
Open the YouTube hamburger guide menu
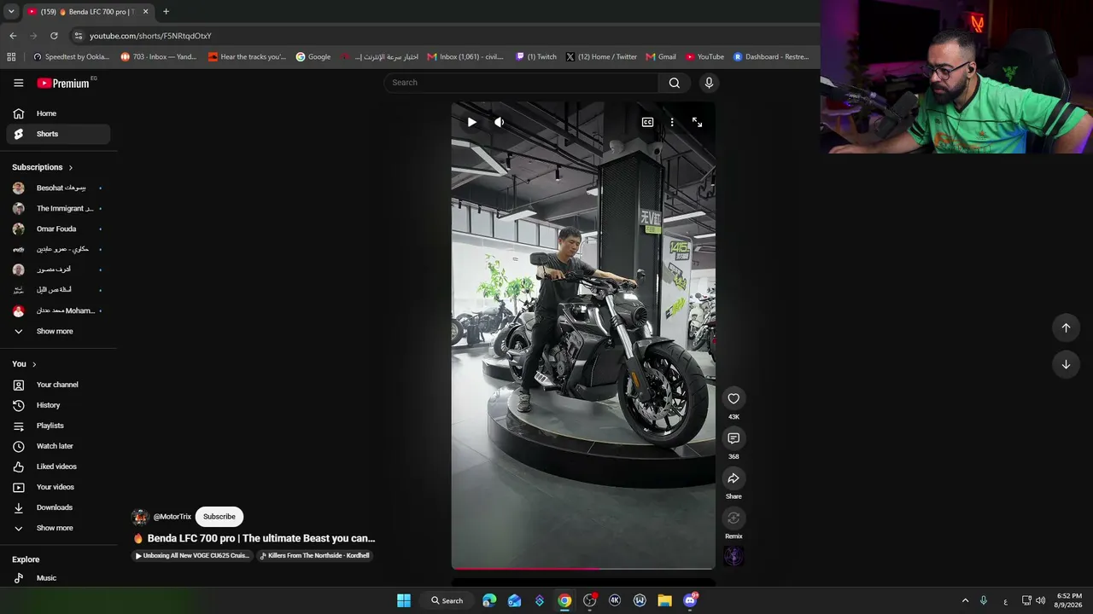point(18,83)
